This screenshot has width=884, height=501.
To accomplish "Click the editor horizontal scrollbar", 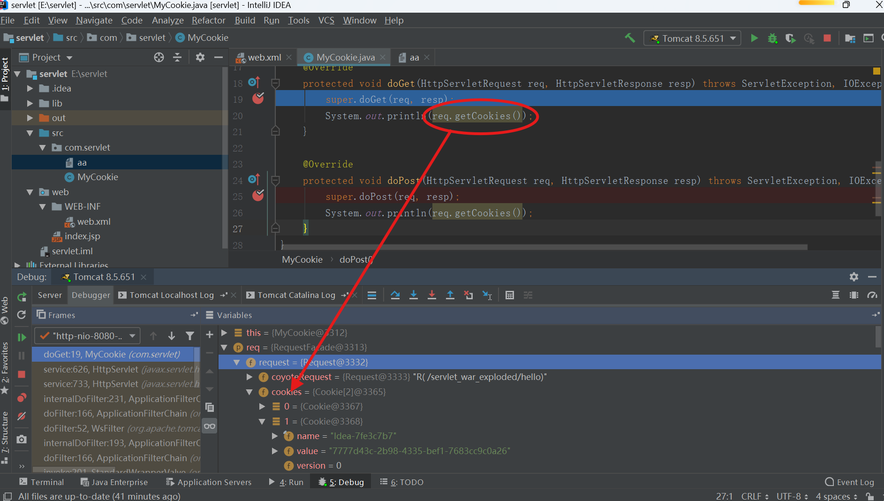I will pos(544,247).
